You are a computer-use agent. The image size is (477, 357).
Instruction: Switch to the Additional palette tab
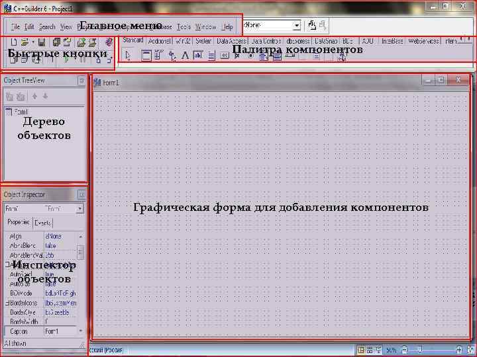[159, 41]
